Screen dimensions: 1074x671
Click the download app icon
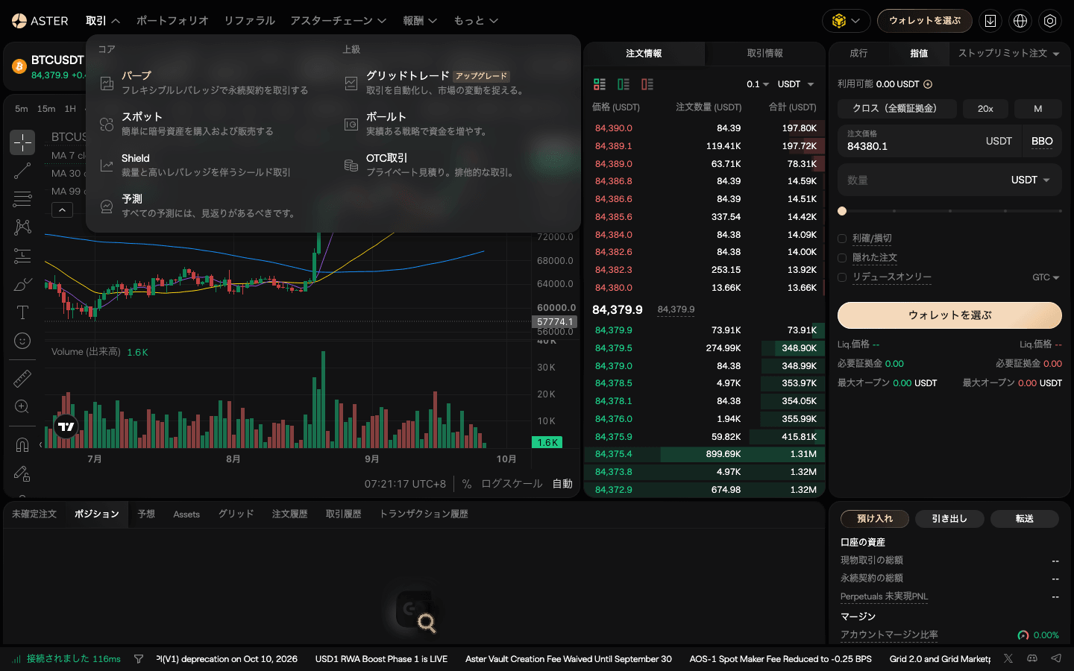pos(990,21)
